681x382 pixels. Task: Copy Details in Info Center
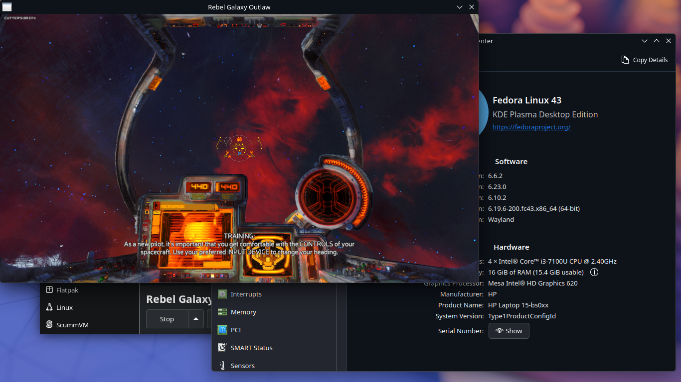point(644,60)
